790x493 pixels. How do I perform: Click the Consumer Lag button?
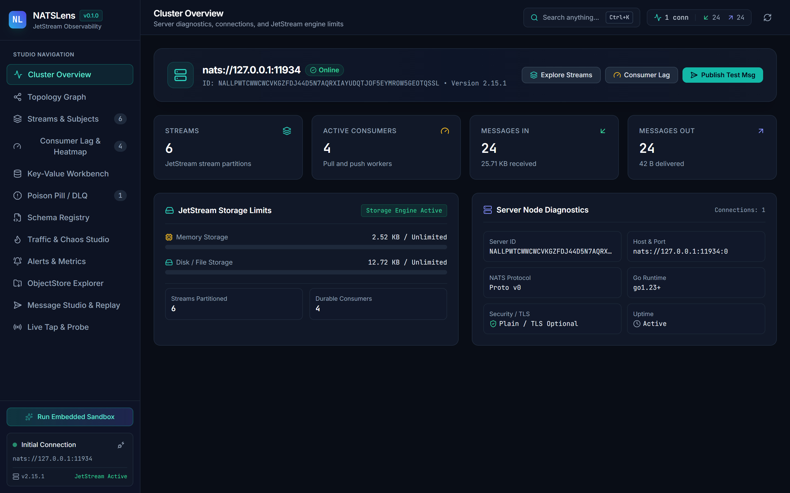point(641,75)
